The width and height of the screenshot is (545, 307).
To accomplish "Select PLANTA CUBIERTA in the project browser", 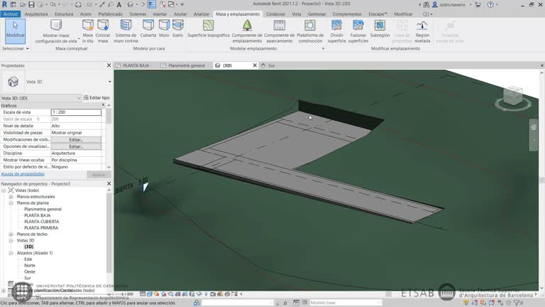I will [42, 222].
